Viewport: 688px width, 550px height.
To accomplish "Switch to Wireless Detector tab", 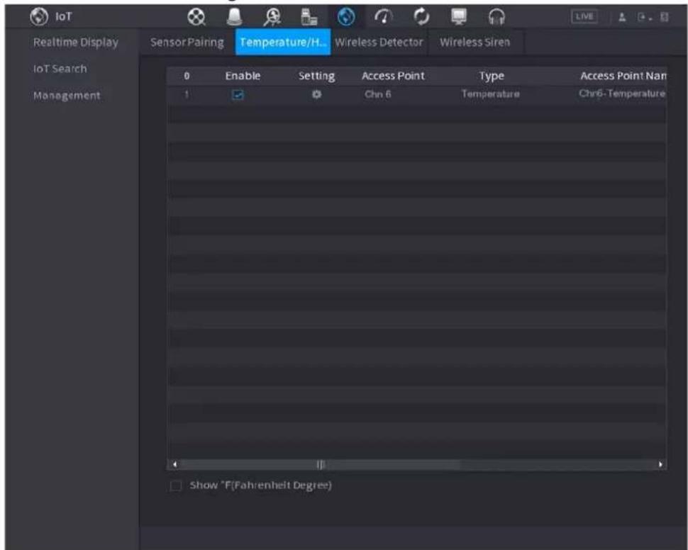I will [379, 42].
